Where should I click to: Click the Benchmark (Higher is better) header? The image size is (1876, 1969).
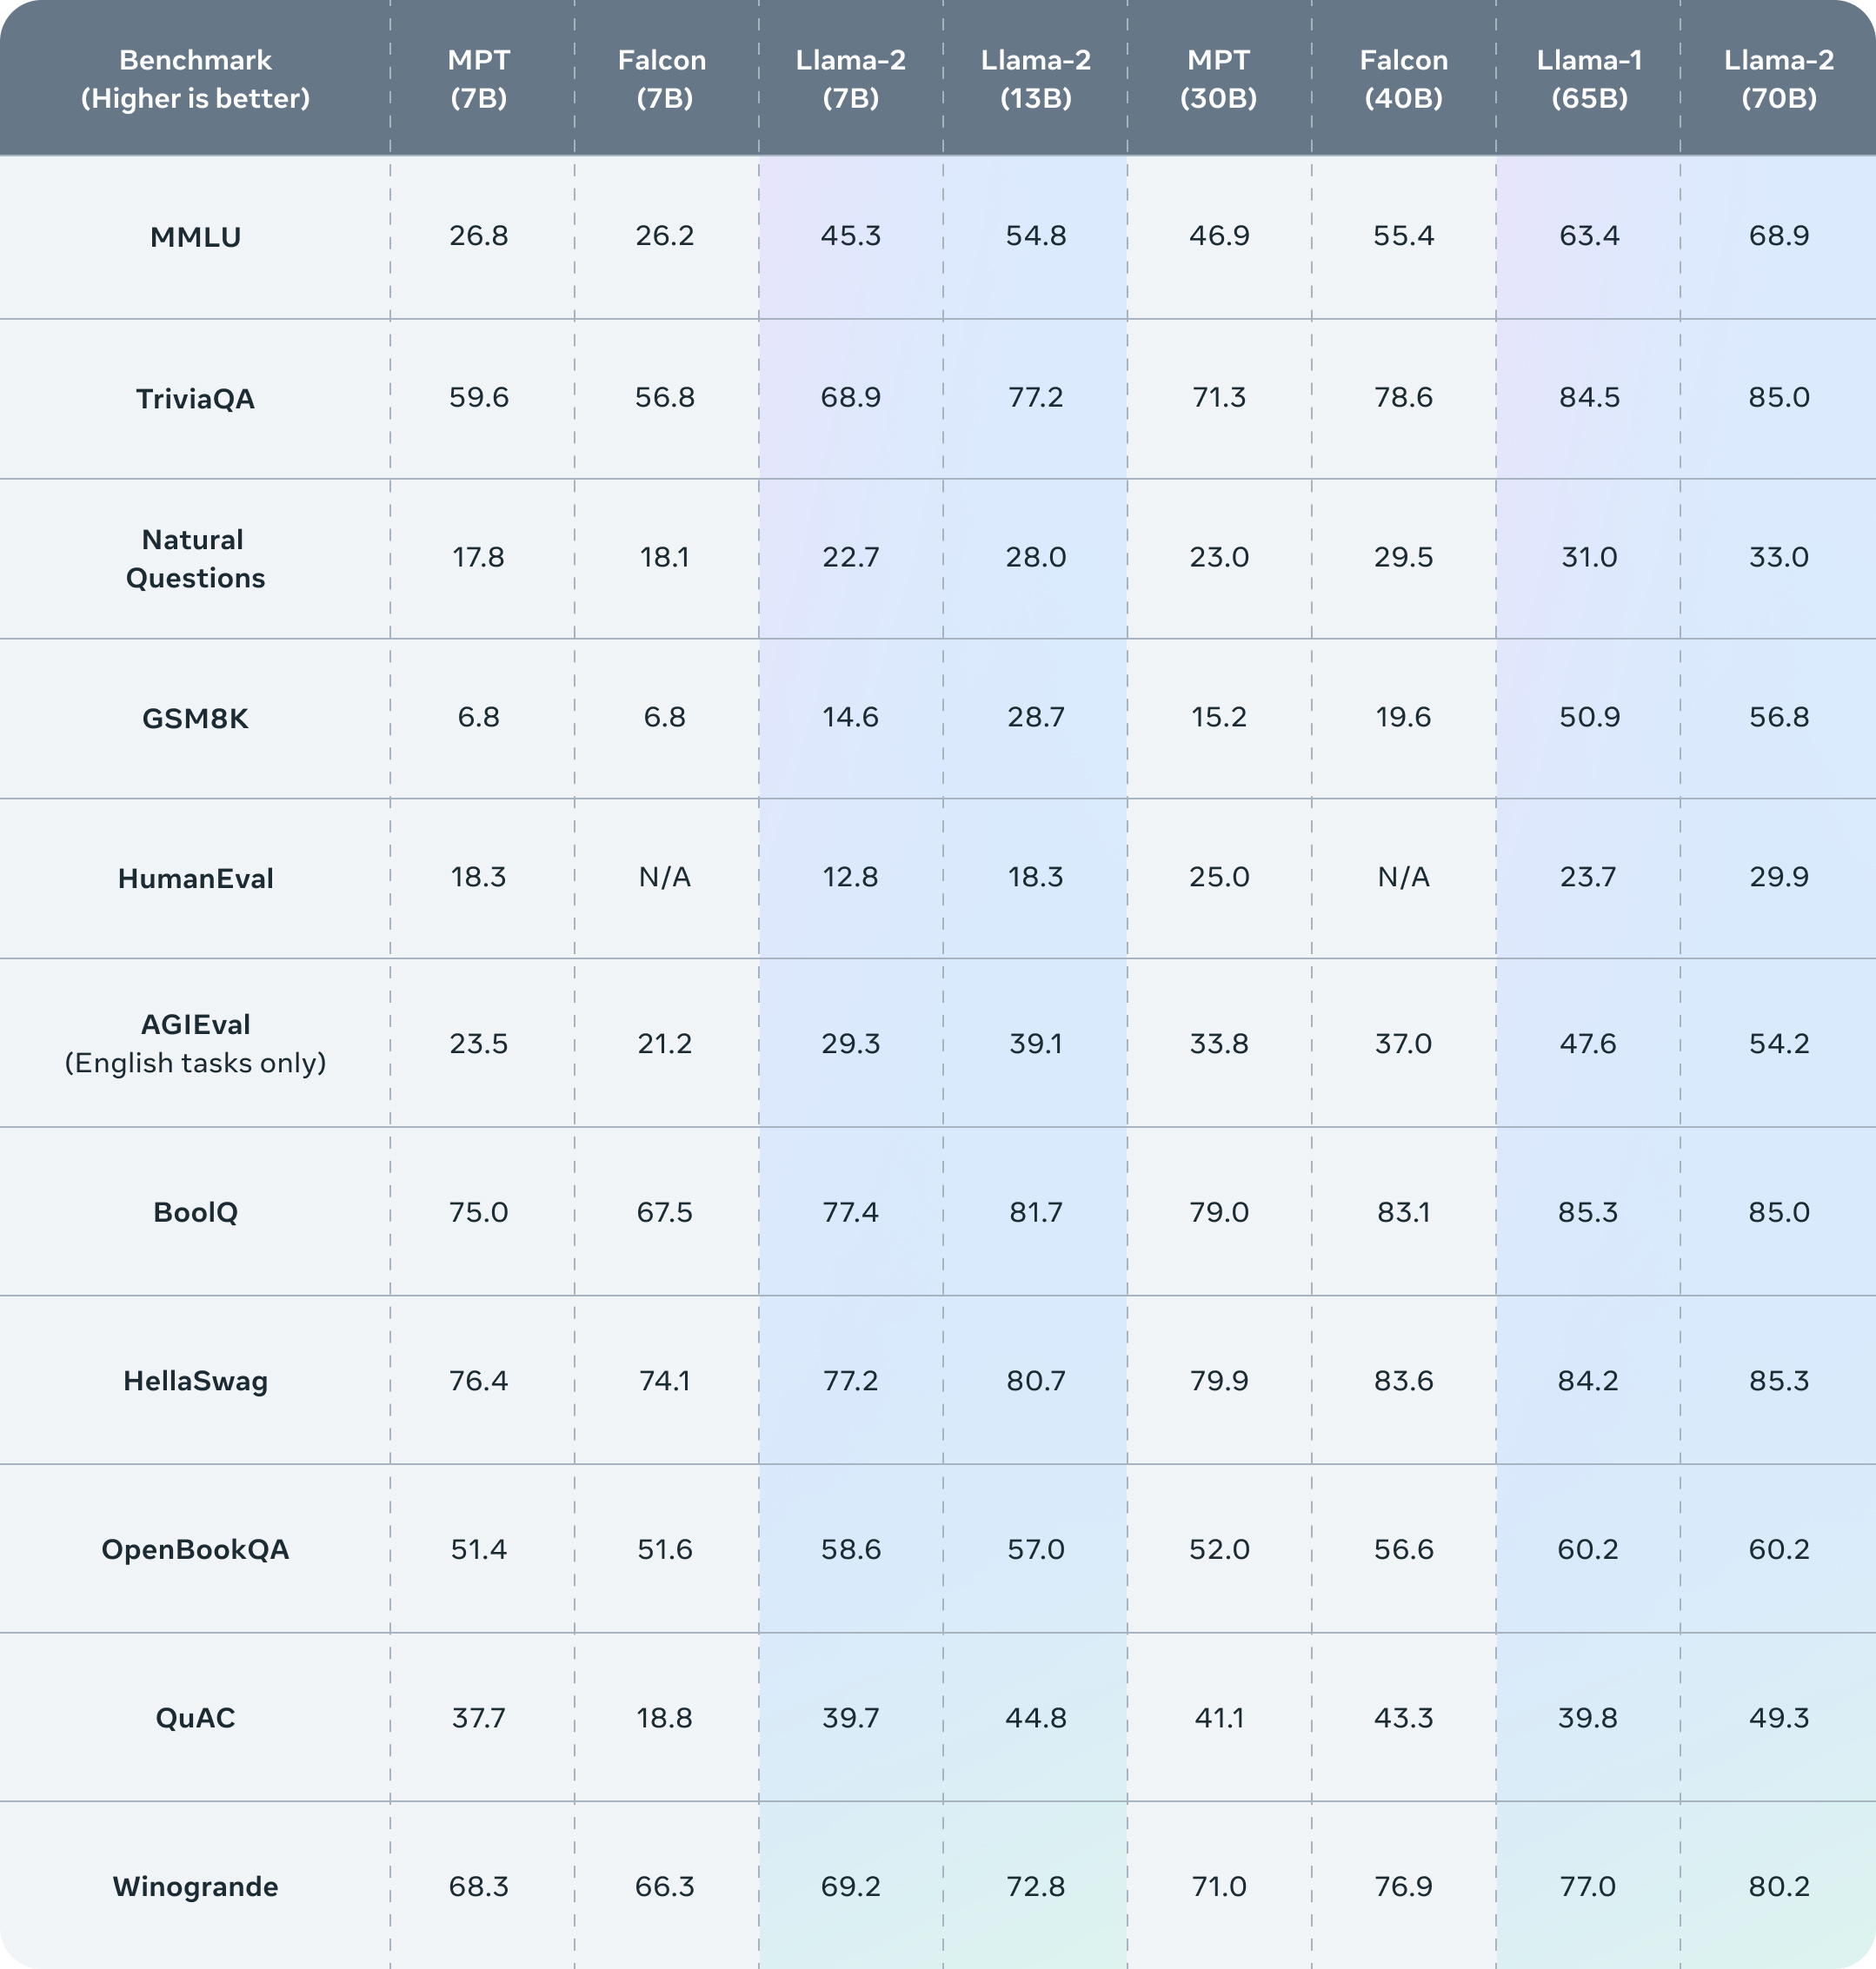pyautogui.click(x=195, y=79)
